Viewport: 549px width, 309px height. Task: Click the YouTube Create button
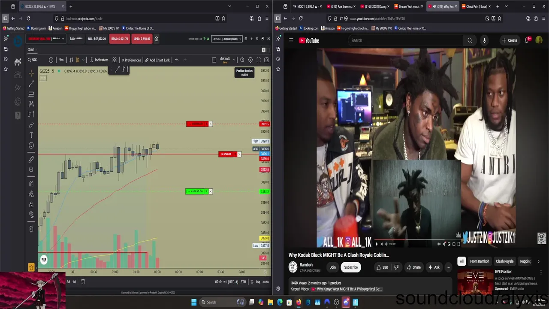pyautogui.click(x=510, y=40)
